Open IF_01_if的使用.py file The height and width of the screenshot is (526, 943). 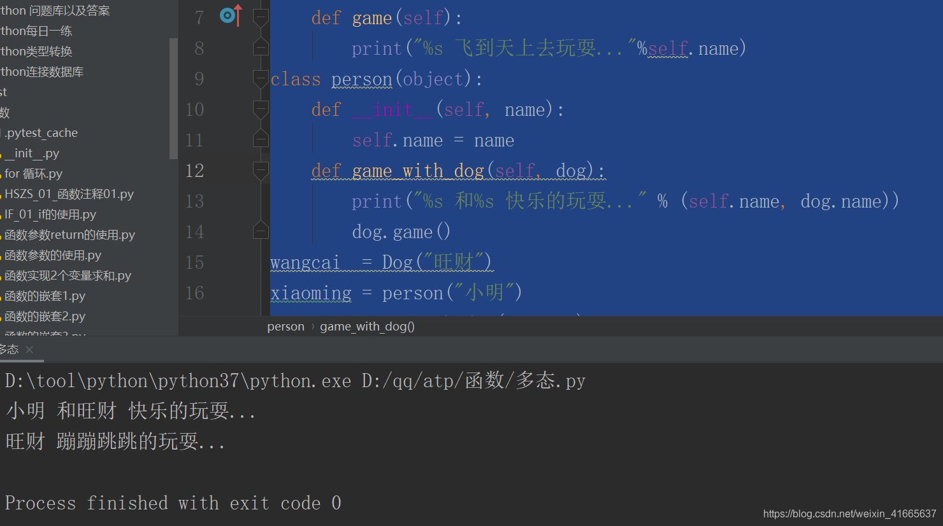click(x=50, y=215)
